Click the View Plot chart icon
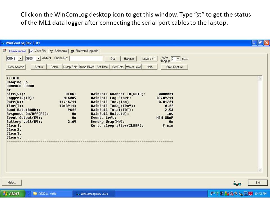Viewport: 270px width, 202px height. pos(31,51)
